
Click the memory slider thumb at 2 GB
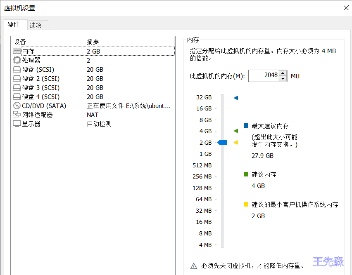pos(223,143)
